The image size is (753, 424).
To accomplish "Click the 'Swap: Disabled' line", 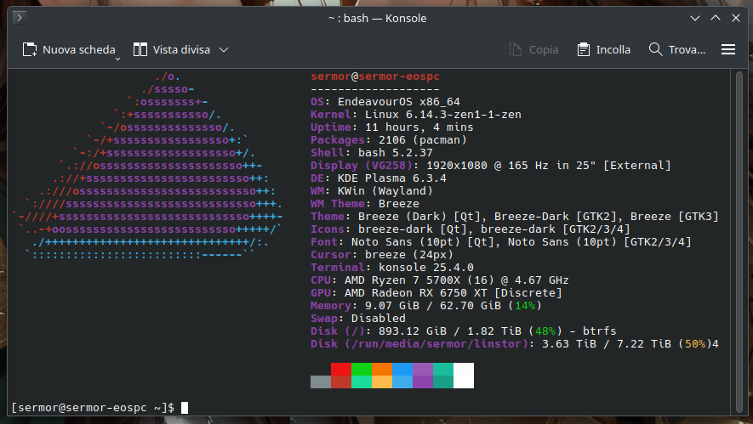I will [x=357, y=318].
